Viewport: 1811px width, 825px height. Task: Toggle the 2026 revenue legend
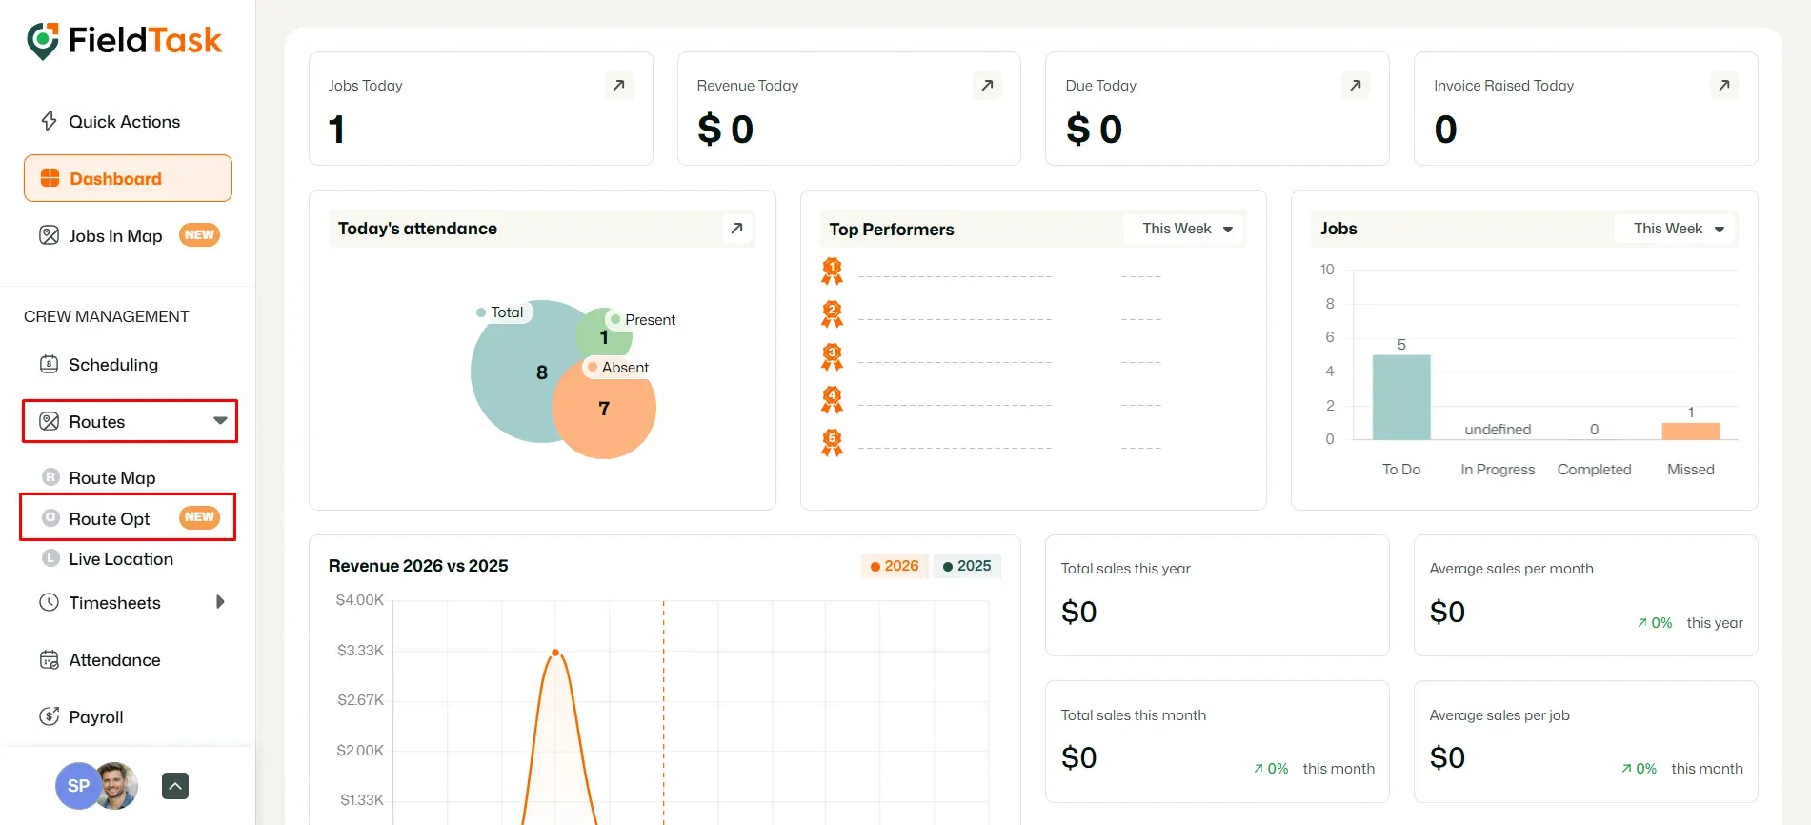[x=895, y=566]
